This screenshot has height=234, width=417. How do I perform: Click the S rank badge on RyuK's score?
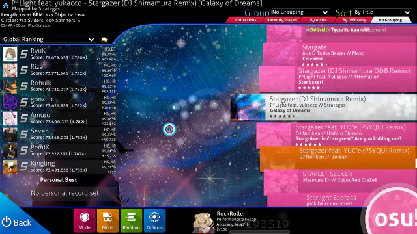23,54
